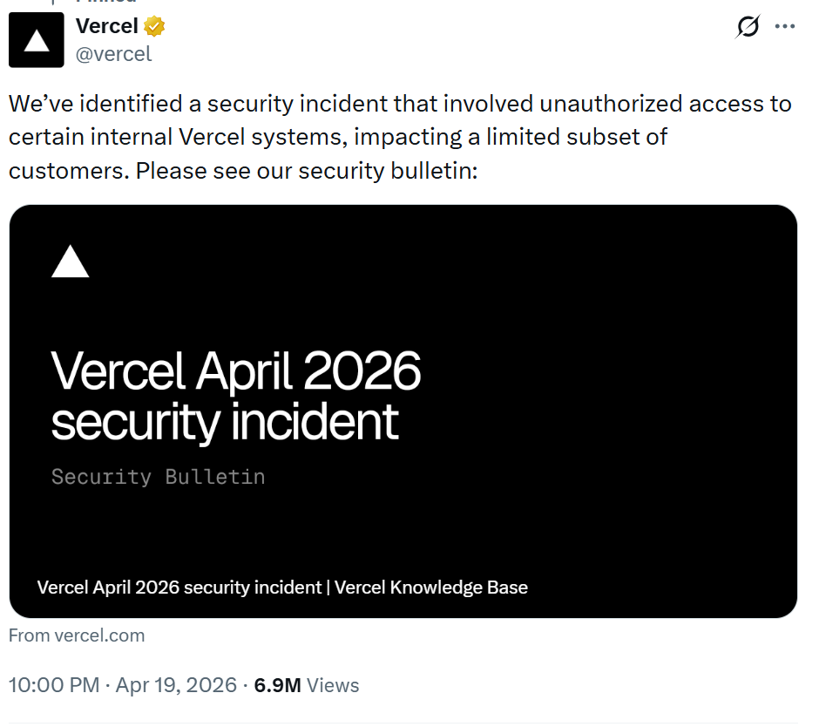Click "Vercel Knowledge Base" in the card caption
This screenshot has width=819, height=727.
tap(430, 587)
